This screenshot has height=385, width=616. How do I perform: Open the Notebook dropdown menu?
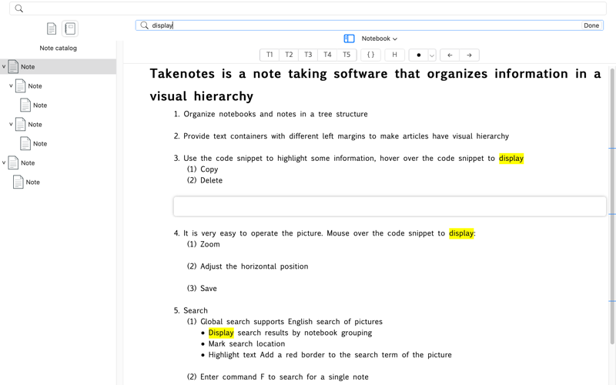pos(380,38)
